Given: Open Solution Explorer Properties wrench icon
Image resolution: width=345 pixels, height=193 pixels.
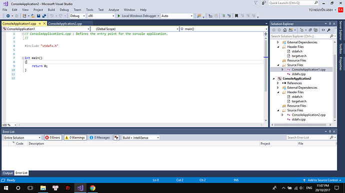Looking at the screenshot, I should pos(328,30).
